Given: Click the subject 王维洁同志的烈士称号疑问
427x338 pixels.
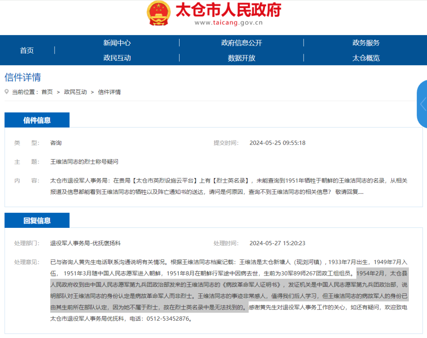Looking at the screenshot, I should click(84, 162).
